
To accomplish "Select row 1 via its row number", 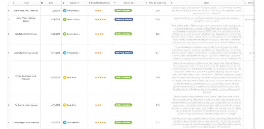I will pos(9,11).
